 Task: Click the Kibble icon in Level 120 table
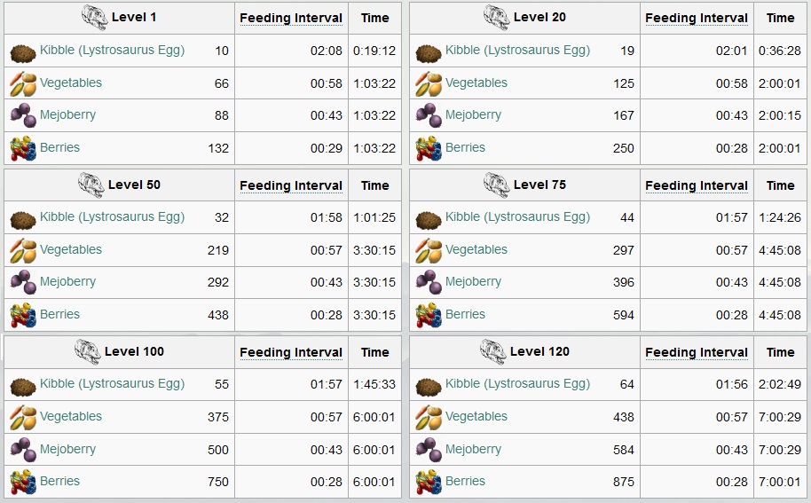coord(429,385)
